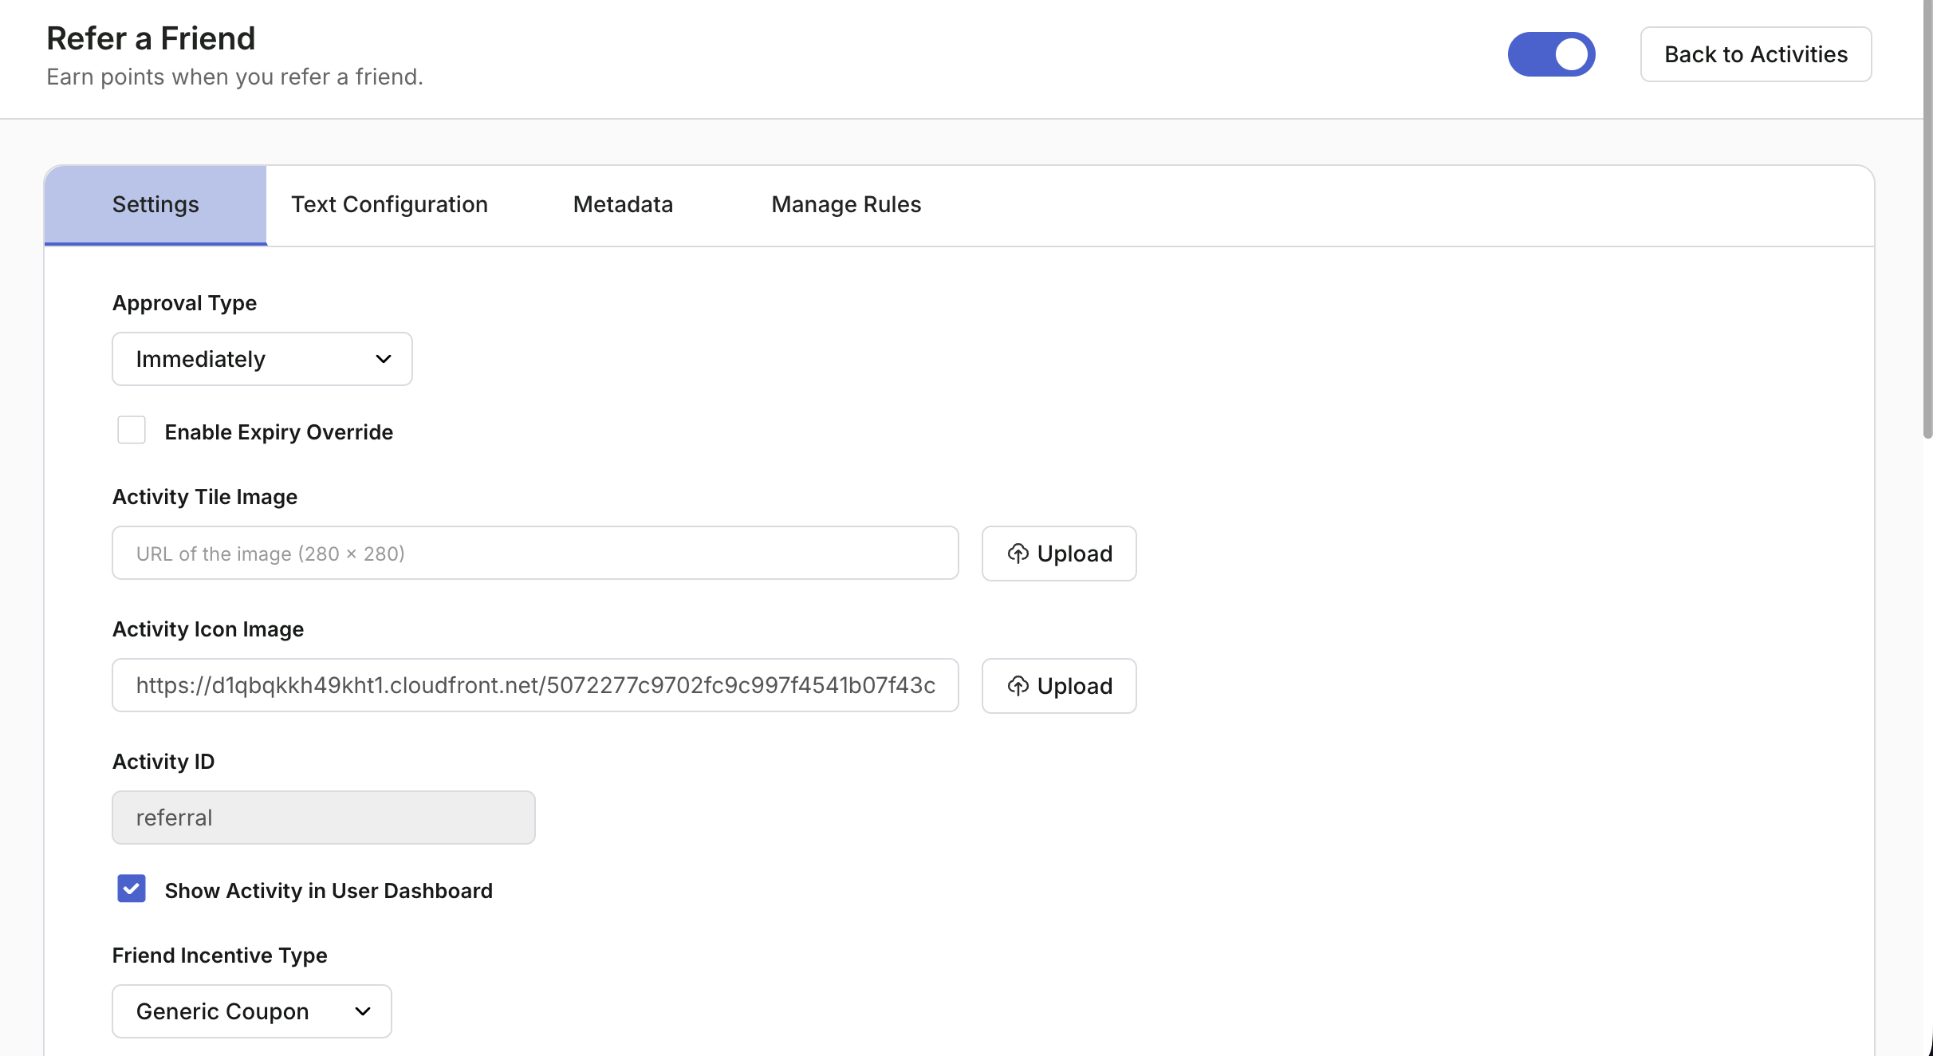
Task: Click chevron arrow in Friend Incentive Type dropdown
Action: 363,1011
